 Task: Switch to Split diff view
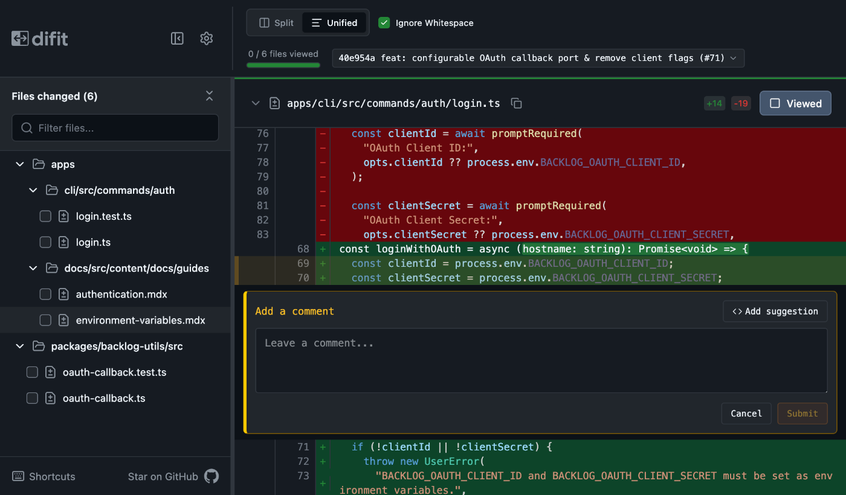(x=276, y=23)
